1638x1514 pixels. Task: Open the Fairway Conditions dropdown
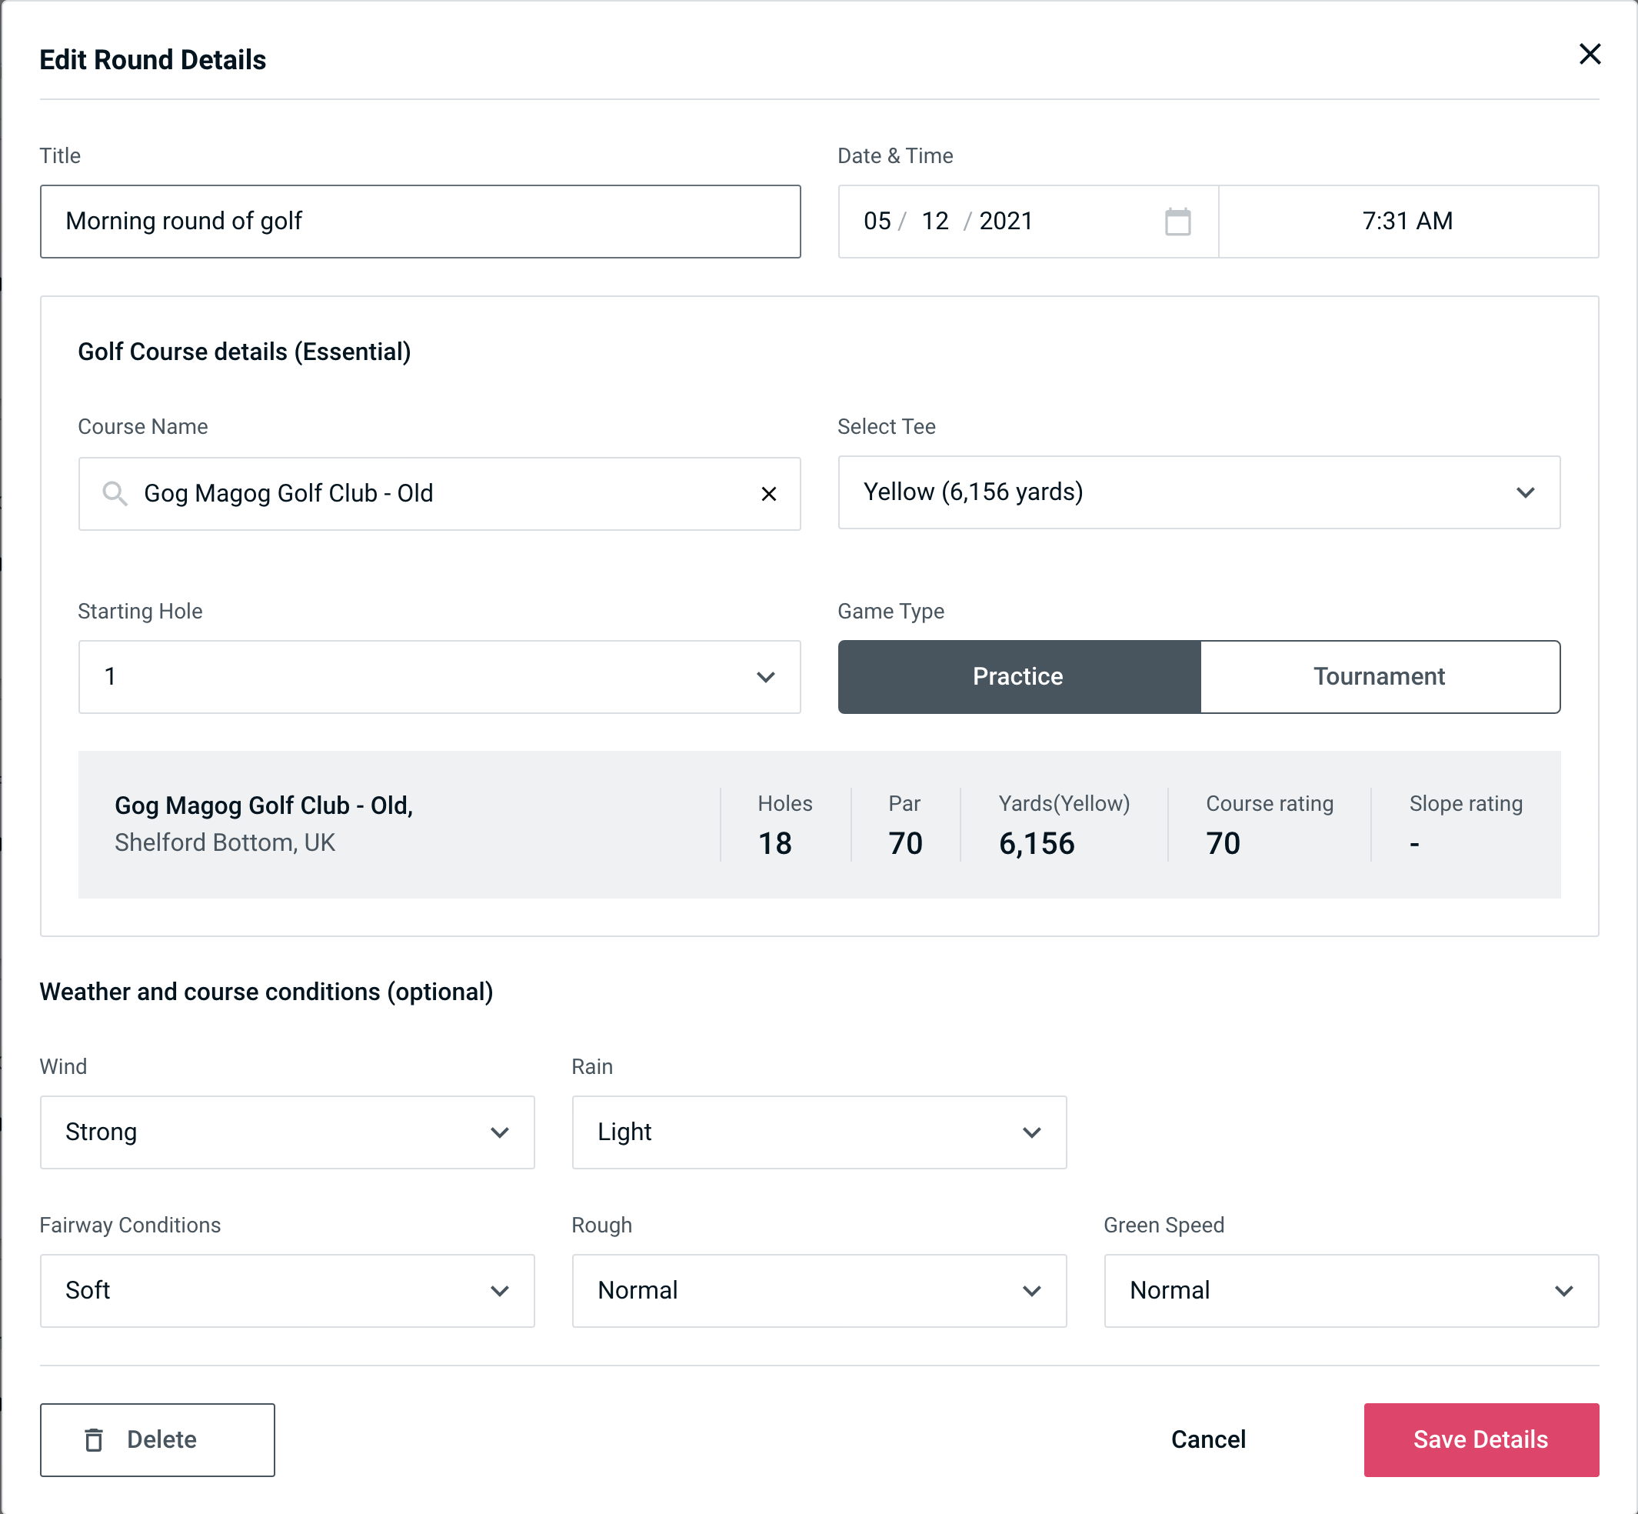(x=287, y=1290)
